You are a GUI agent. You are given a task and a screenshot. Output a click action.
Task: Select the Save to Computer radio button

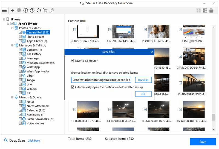pos(73,61)
